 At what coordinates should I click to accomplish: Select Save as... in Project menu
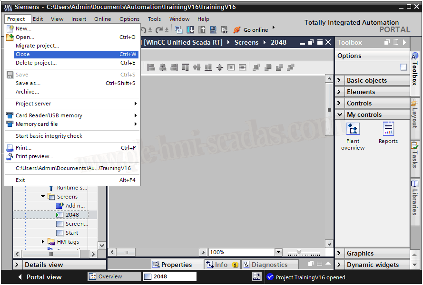click(x=28, y=83)
